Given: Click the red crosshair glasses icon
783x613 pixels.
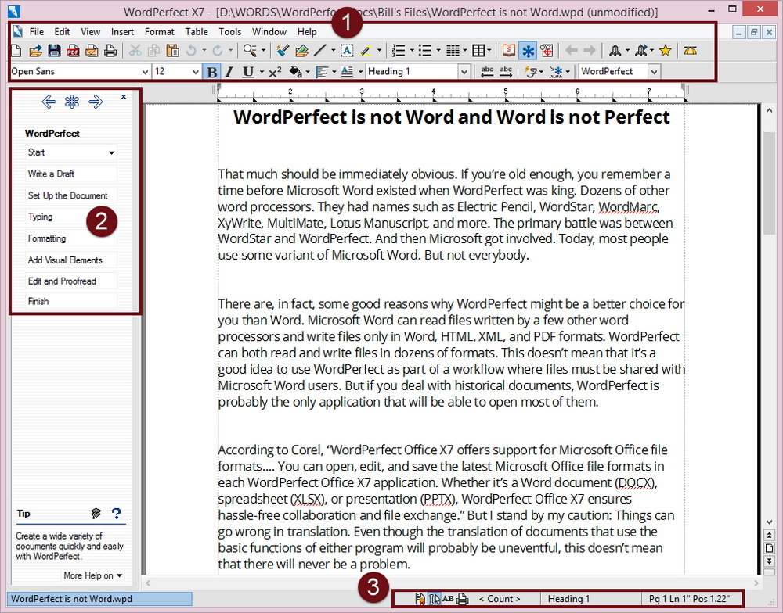Looking at the screenshot, I should pyautogui.click(x=547, y=50).
